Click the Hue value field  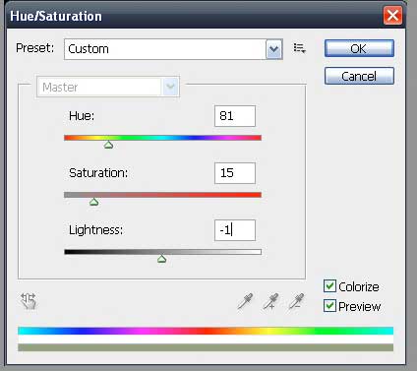click(235, 116)
